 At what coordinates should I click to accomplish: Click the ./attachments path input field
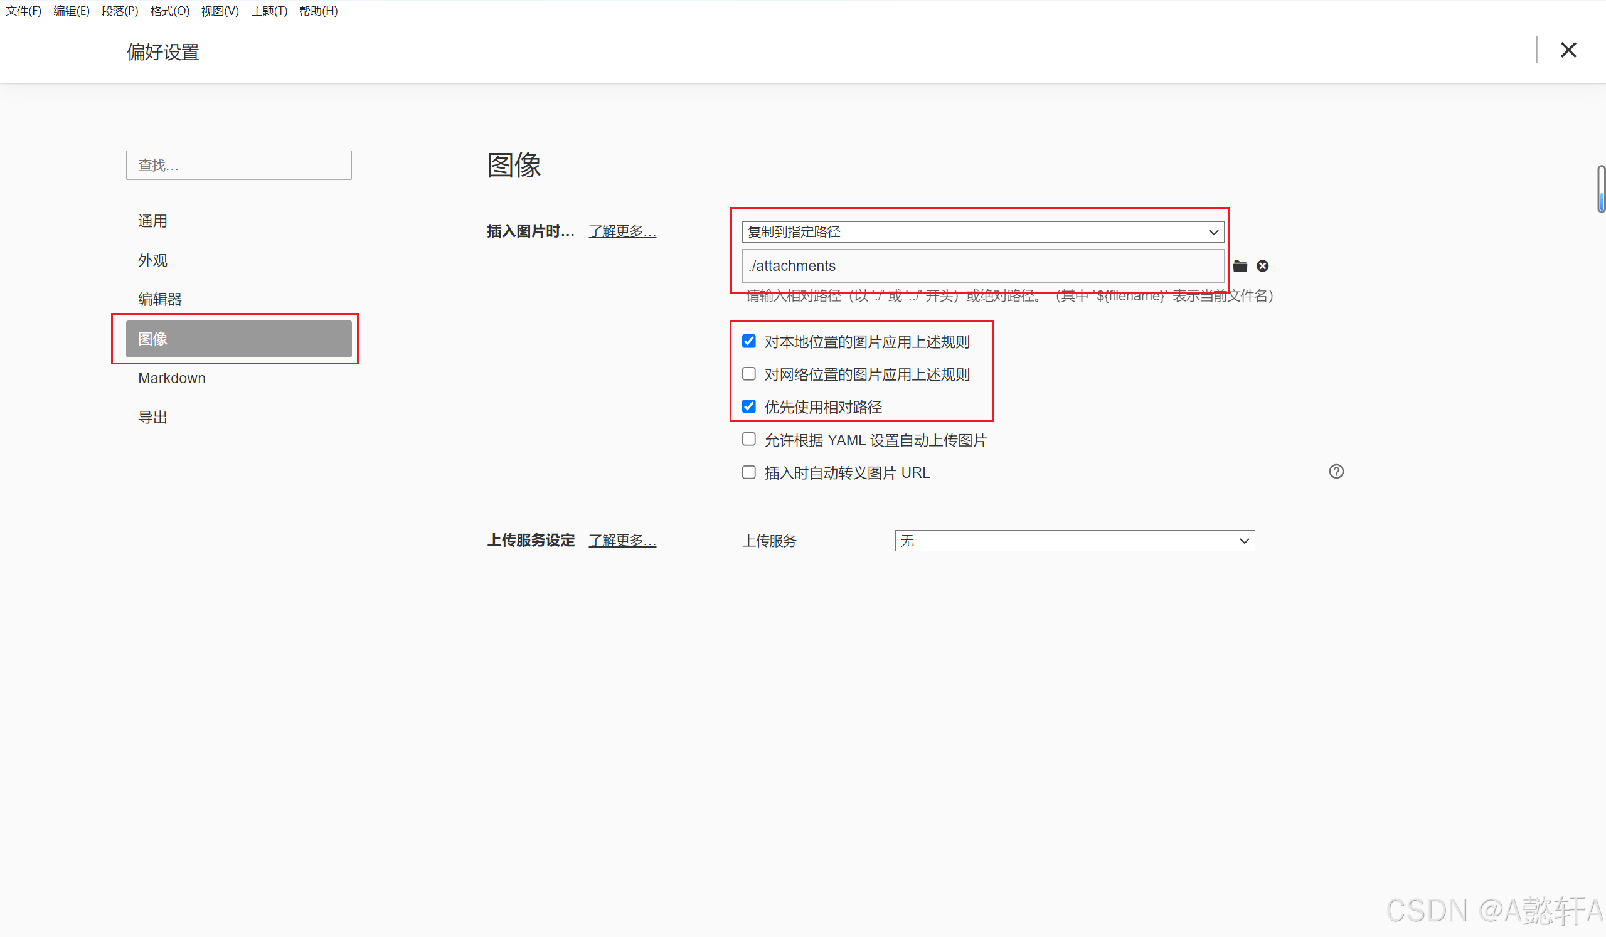[x=982, y=267]
